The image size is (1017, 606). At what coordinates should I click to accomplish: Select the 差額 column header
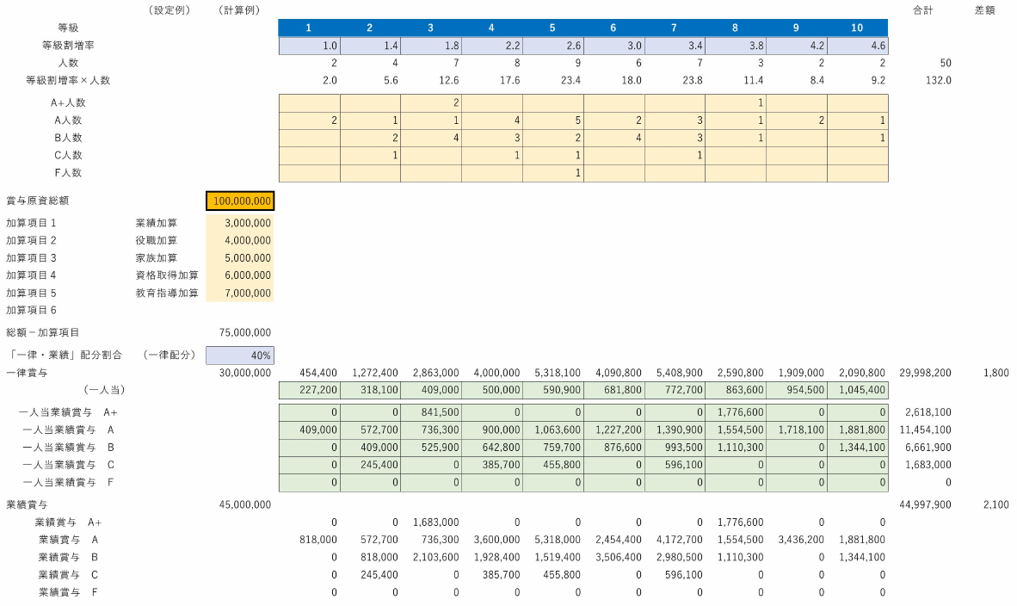(x=985, y=10)
